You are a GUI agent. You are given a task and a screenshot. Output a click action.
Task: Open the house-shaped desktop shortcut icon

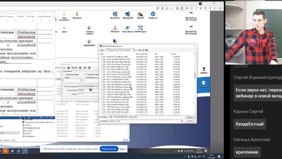[x=141, y=15]
